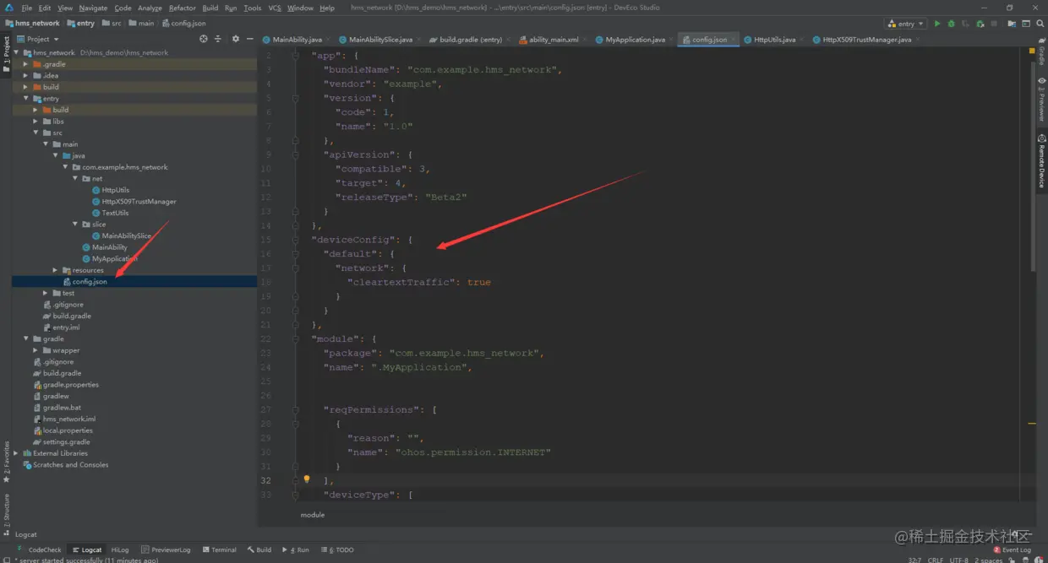Click the intention lightbulb in the gutter

pos(307,479)
